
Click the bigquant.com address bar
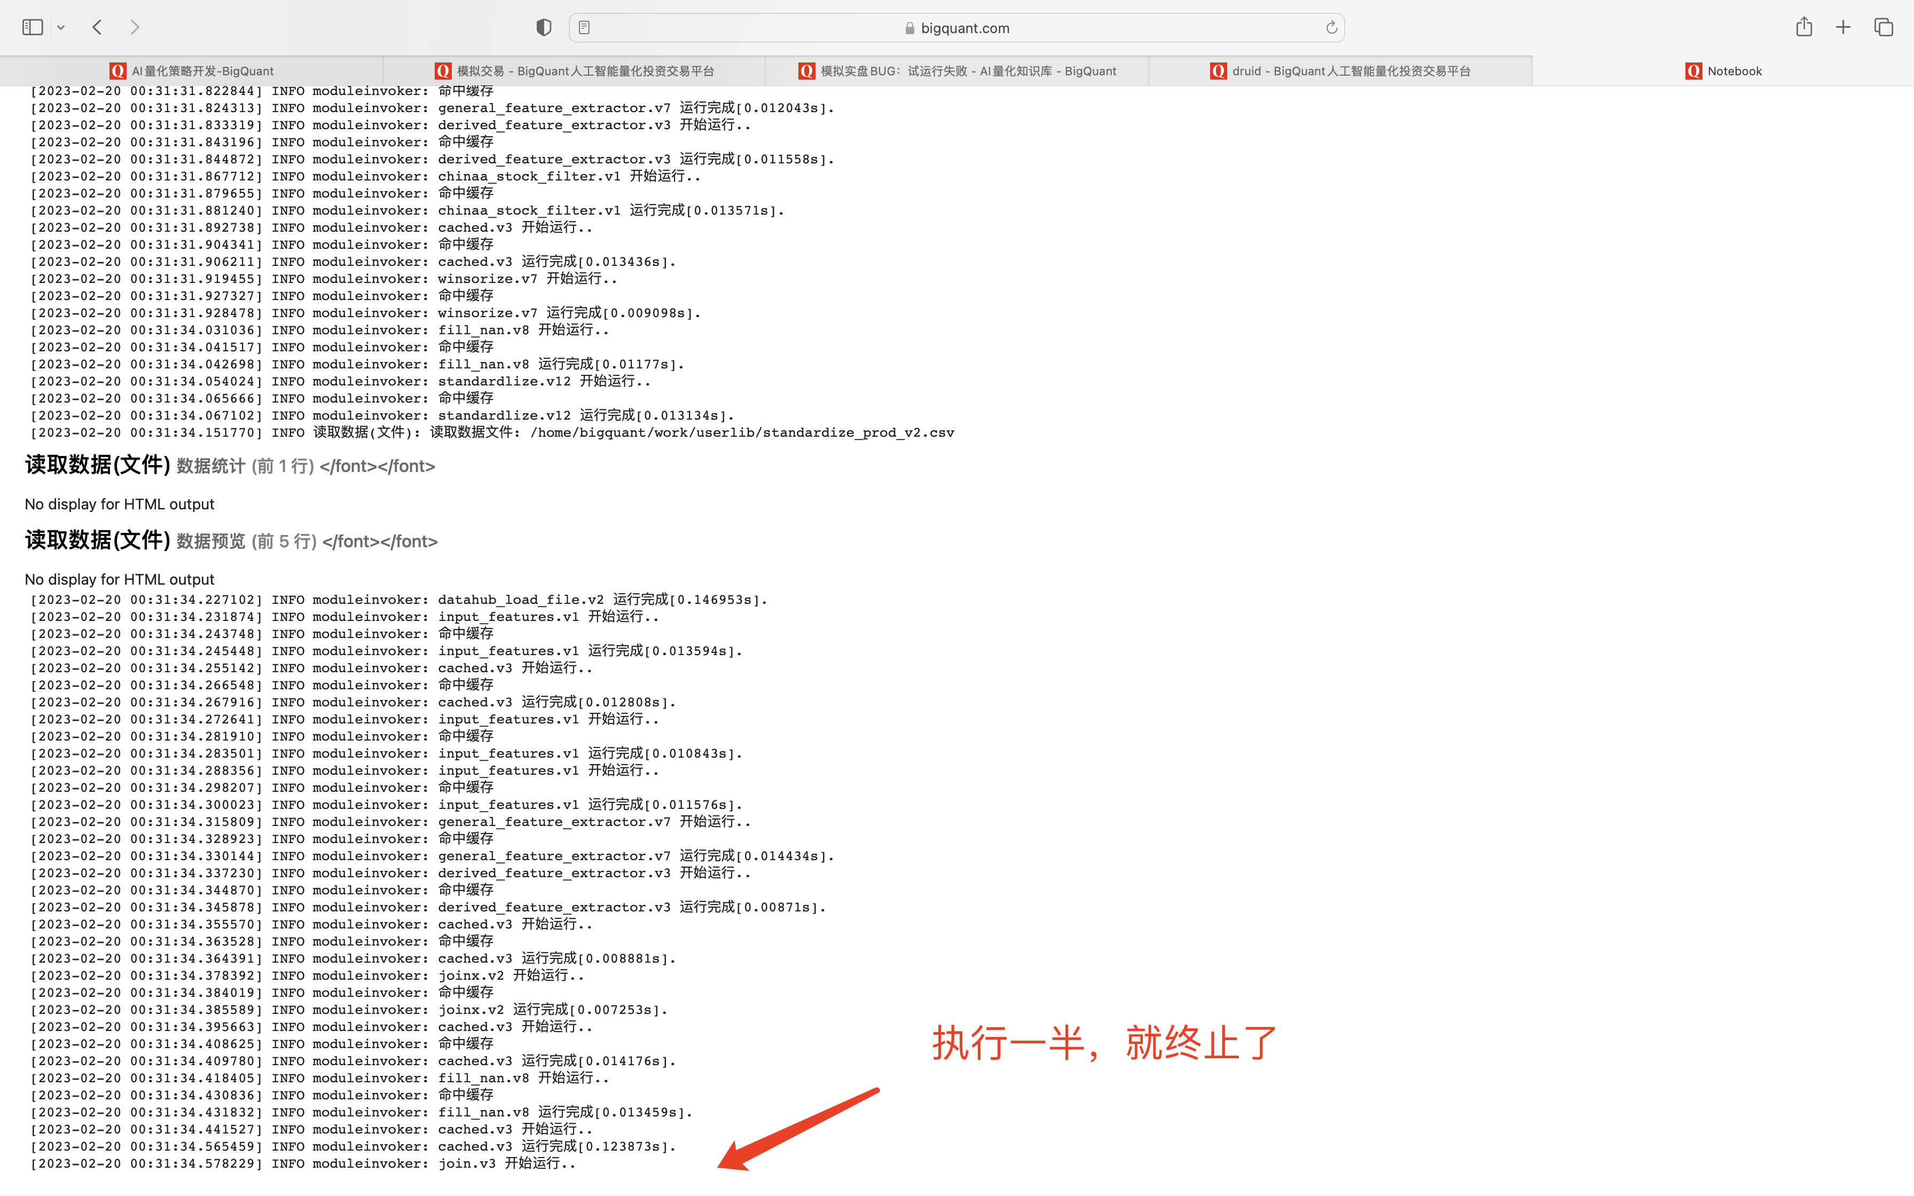click(956, 28)
